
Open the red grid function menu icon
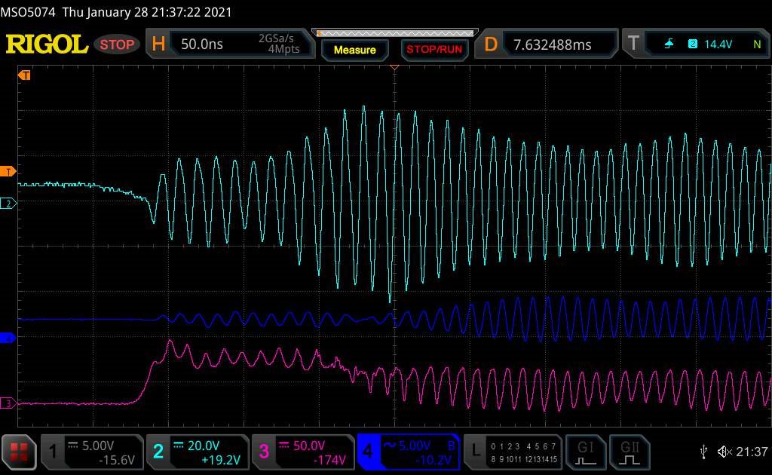19,452
